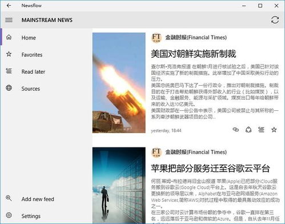Click the star icon next to Favorites
Screen dimensions: 285x224
[x=9, y=54]
